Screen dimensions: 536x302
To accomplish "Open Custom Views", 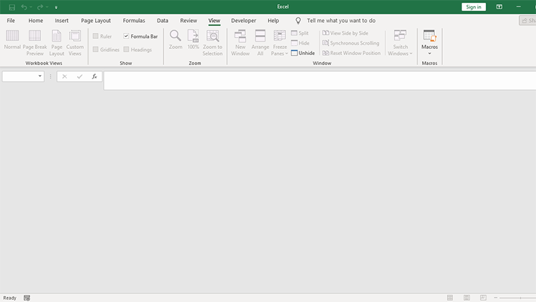I will click(75, 43).
